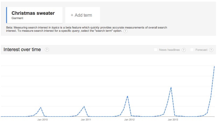Image resolution: width=217 pixels, height=124 pixels.
Task: Click the Garment topic label
Action: tap(17, 18)
